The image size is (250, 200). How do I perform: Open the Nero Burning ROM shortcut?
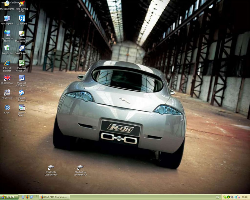[x=22, y=4]
